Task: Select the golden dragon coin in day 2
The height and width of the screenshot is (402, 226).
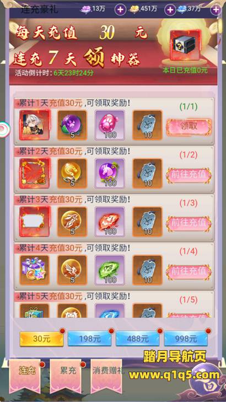Action: point(72,173)
